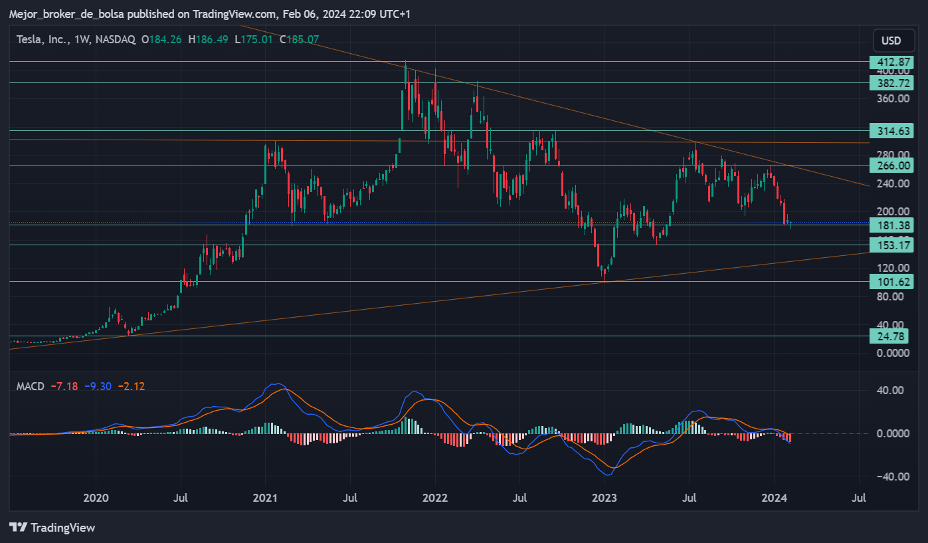Select the high value H186.49
Screen dimensions: 928x543
click(208, 40)
